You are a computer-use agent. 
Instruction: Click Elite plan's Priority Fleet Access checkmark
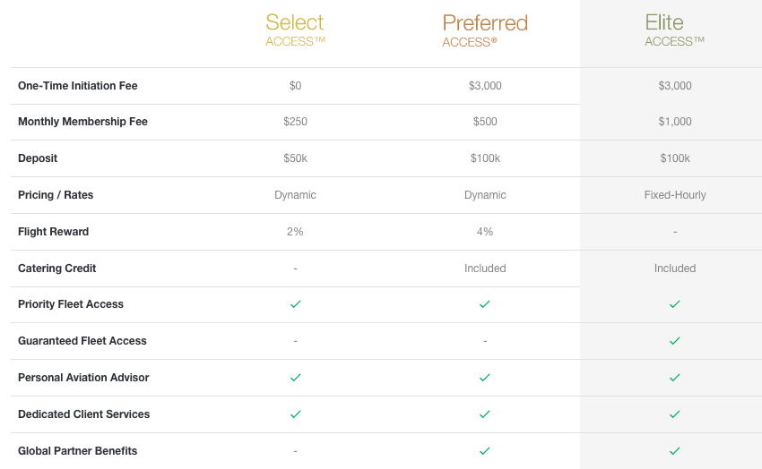point(675,304)
